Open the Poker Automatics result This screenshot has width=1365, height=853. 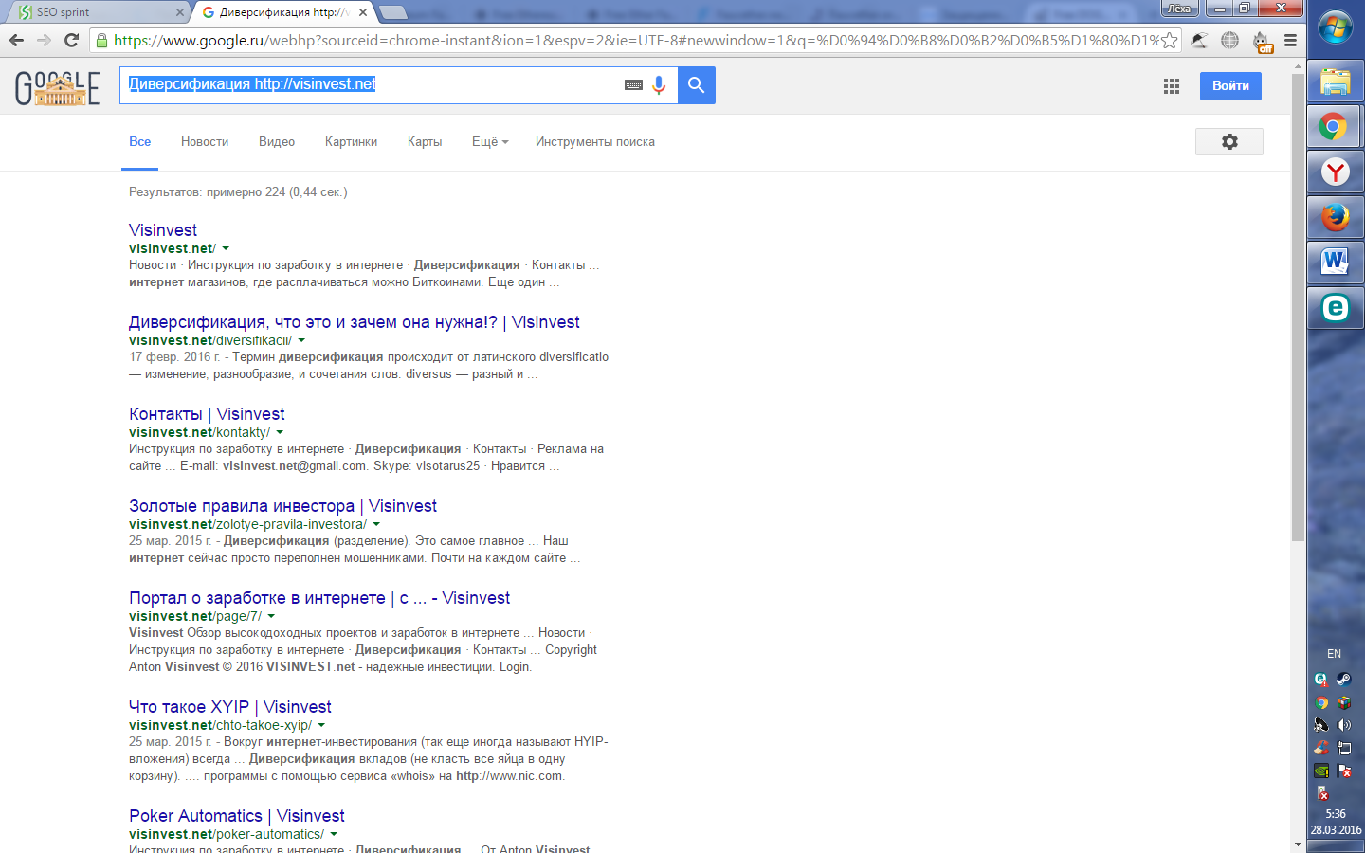point(237,816)
